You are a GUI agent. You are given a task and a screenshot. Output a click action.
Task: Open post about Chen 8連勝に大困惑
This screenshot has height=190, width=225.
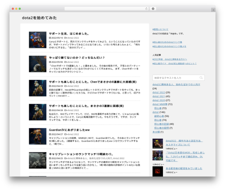point(93,82)
